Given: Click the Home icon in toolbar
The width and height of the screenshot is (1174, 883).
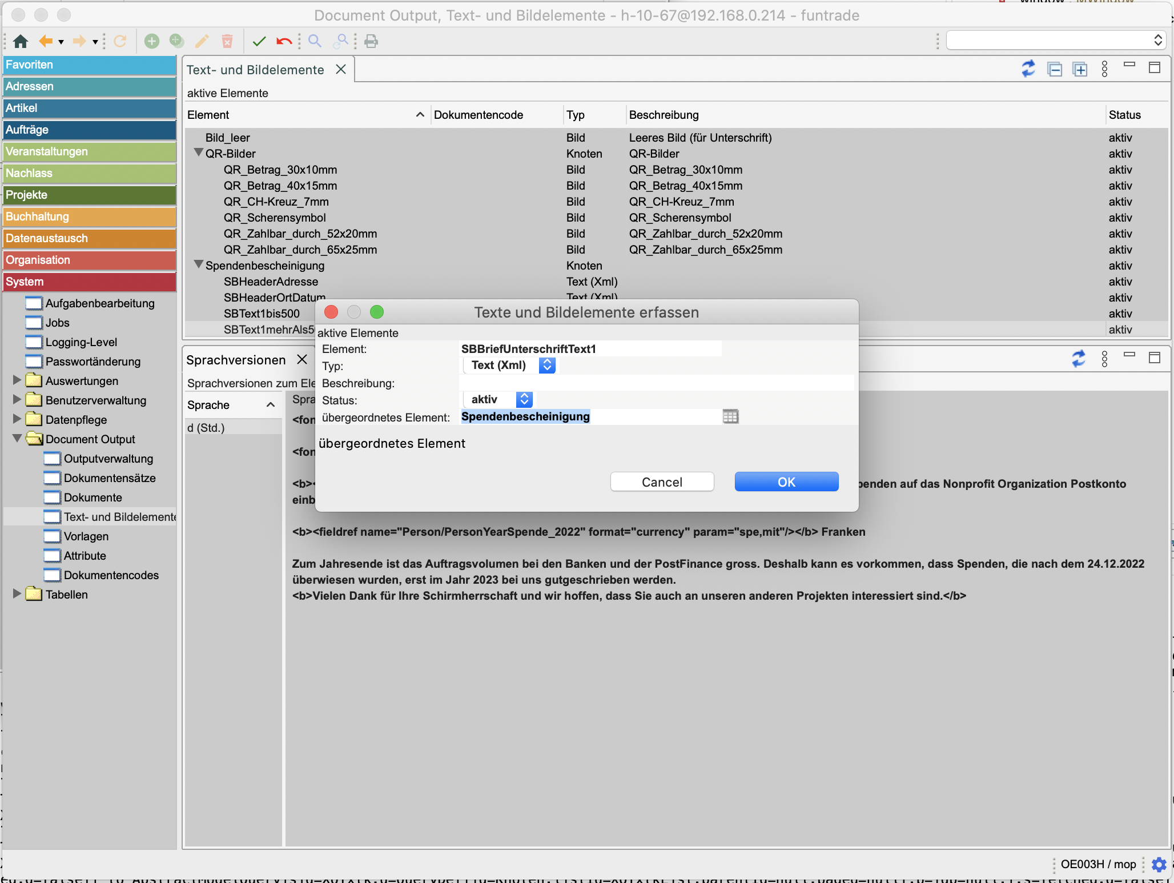Looking at the screenshot, I should click(21, 41).
